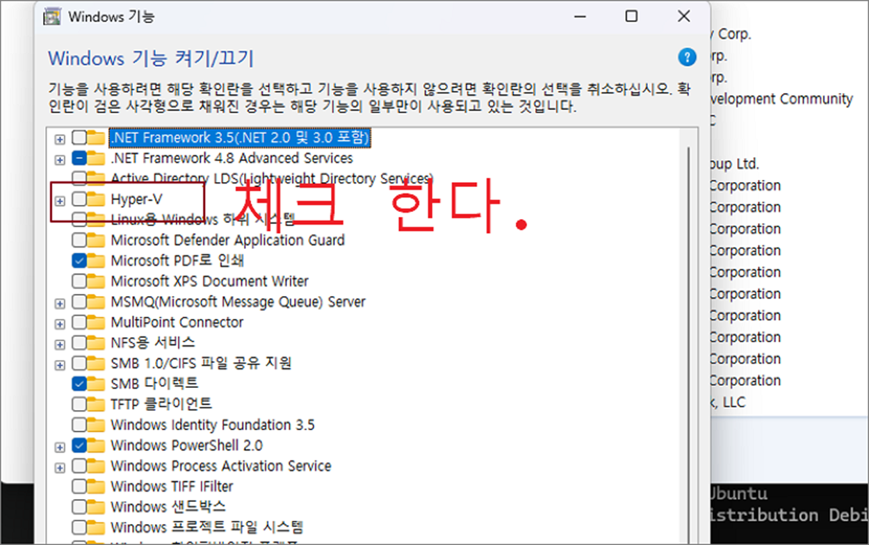The width and height of the screenshot is (869, 545).
Task: Expand Windows PowerShell 2.0 node
Action: pyautogui.click(x=60, y=446)
